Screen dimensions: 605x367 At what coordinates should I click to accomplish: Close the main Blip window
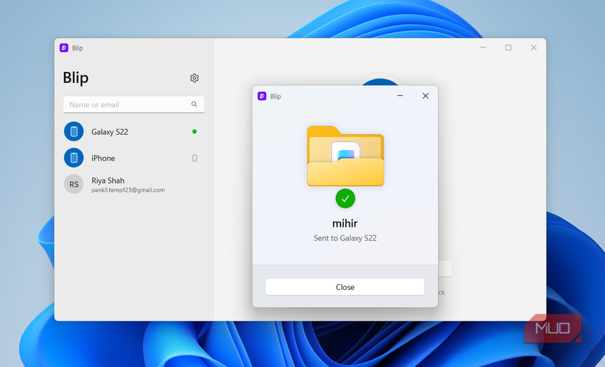(534, 48)
